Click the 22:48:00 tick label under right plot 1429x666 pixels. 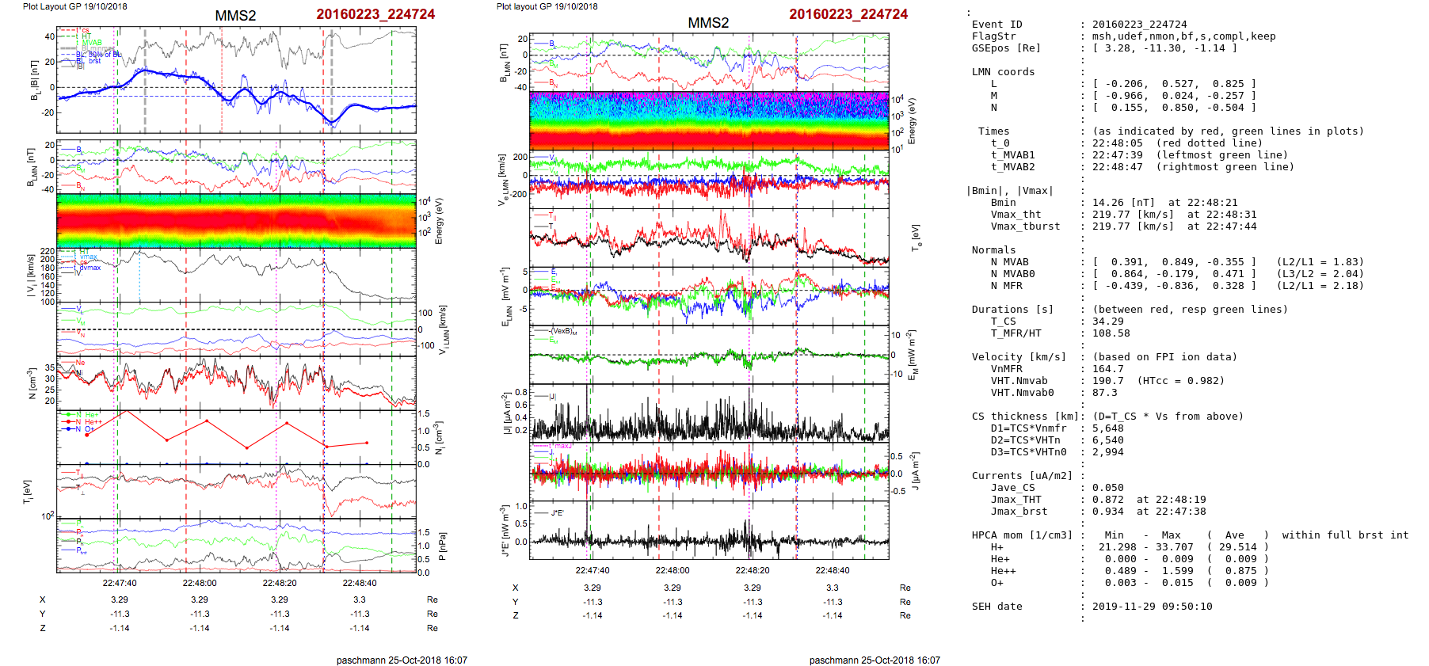[x=673, y=570]
